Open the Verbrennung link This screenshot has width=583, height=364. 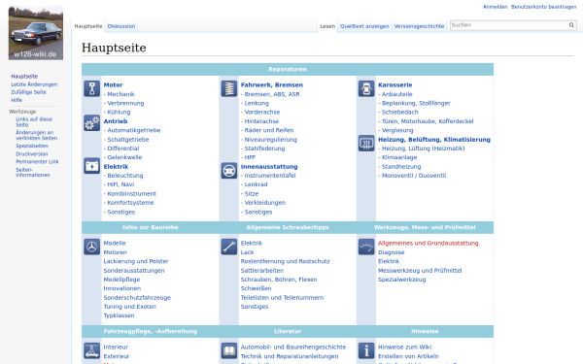tap(125, 103)
